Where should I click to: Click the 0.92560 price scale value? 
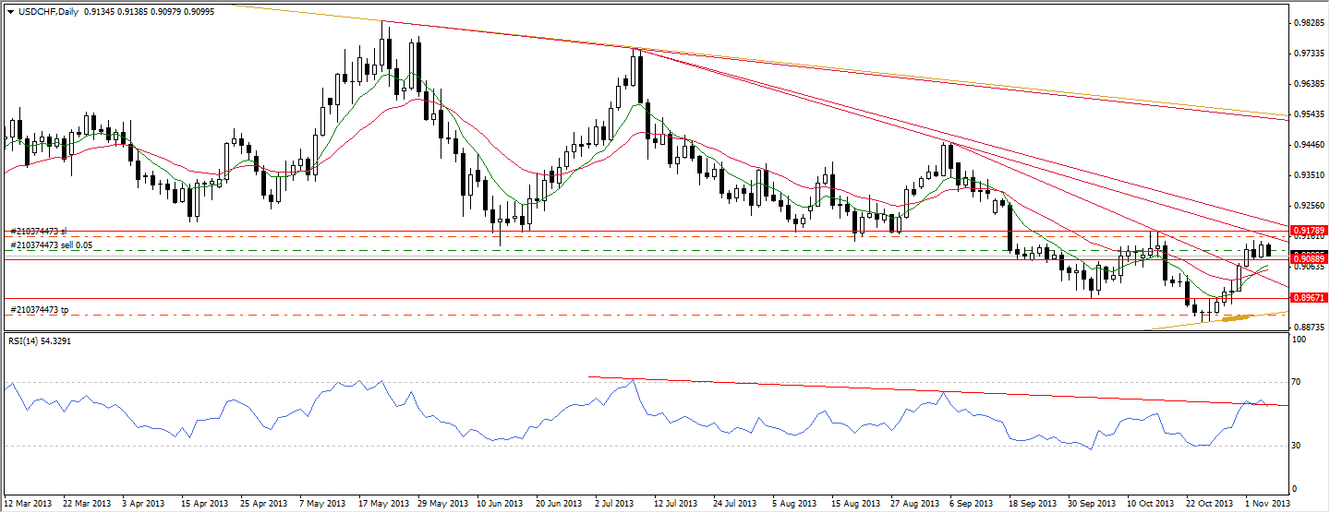point(1310,206)
